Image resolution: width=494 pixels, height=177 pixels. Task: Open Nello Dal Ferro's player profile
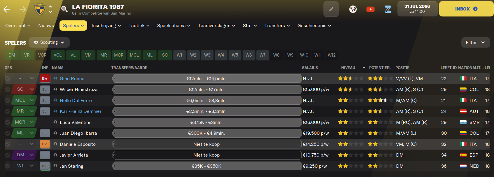(76, 100)
